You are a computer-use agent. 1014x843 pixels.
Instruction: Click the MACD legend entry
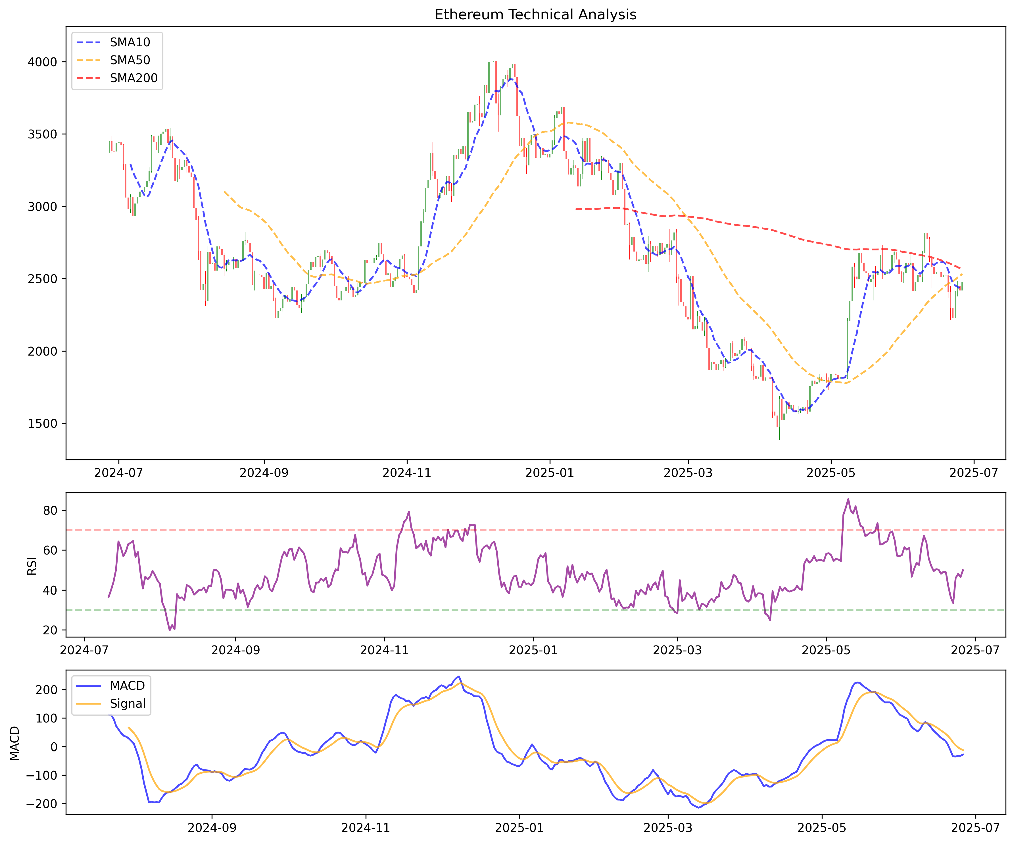[127, 686]
